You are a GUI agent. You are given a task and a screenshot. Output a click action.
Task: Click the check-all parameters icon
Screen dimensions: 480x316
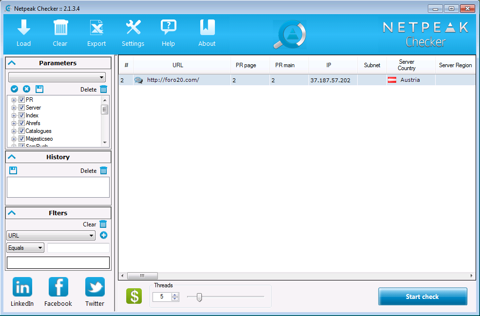coord(15,89)
